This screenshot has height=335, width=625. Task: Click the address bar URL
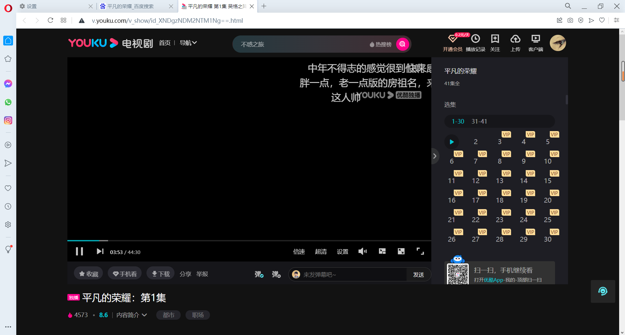click(x=167, y=20)
